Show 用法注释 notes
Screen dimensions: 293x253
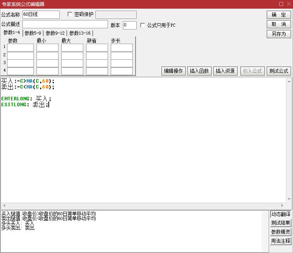point(281,241)
